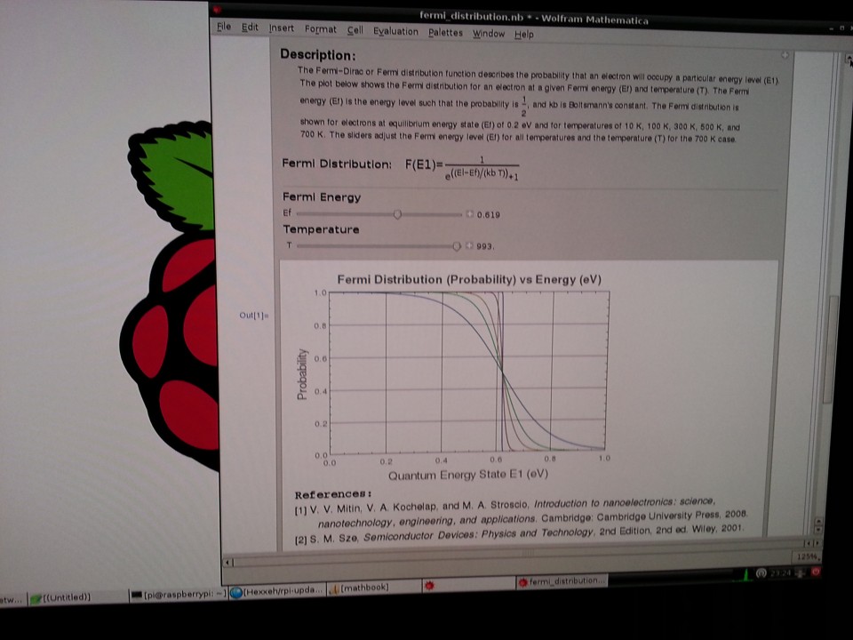Click the Quantum Energy State E1 (eV) axis label
Image resolution: width=853 pixels, height=640 pixels.
[468, 475]
